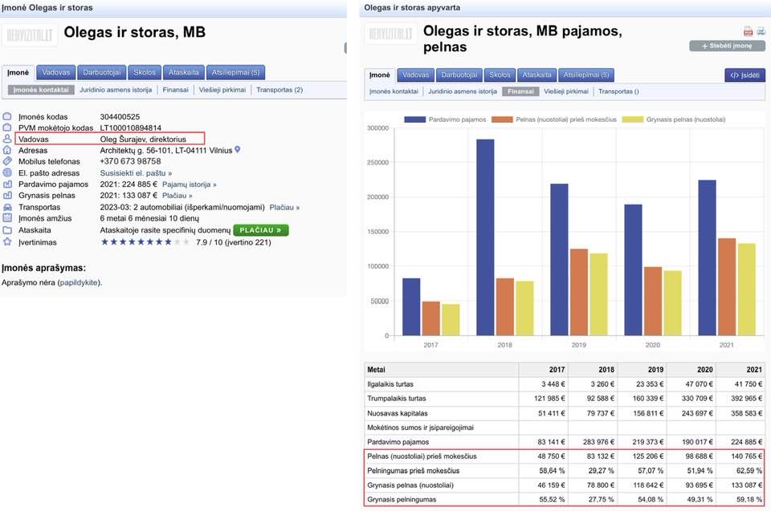Screen dimensions: 771x511
Task: Click the orange 2019 pre-tax profit bar
Action: (579, 292)
